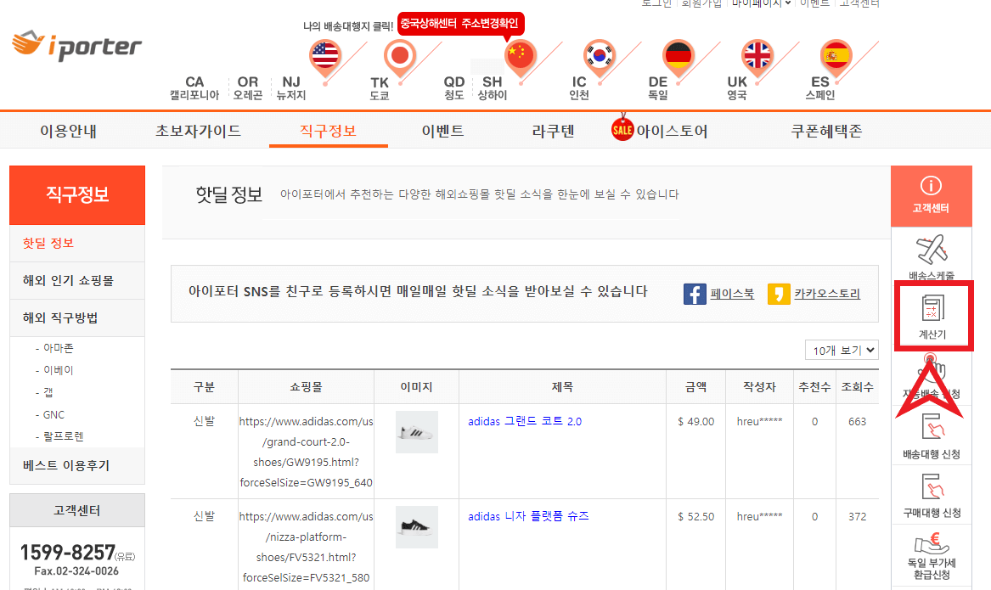
Task: Switch to the 이벤트 navigation tab
Action: pos(442,132)
